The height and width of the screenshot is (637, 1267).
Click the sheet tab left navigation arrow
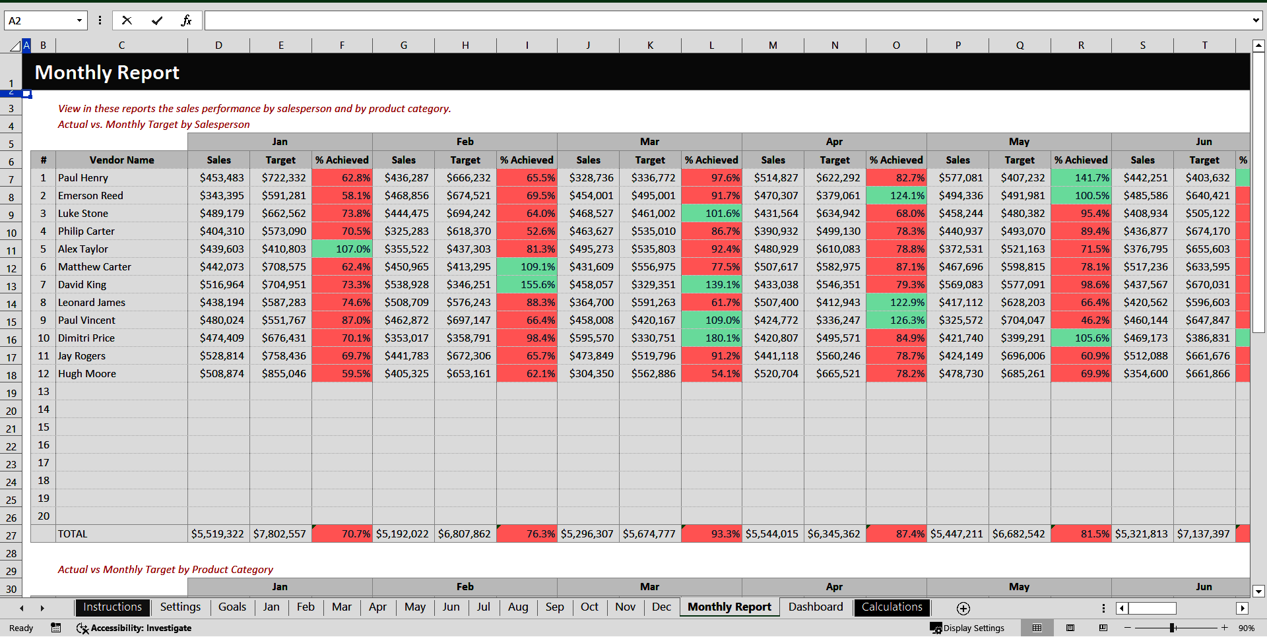point(21,608)
